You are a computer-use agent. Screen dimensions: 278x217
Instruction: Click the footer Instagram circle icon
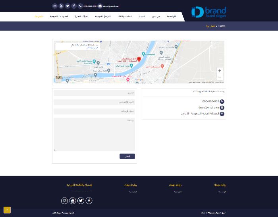[x=64, y=200]
